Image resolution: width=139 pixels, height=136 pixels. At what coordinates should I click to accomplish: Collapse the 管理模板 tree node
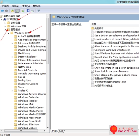(5, 30)
